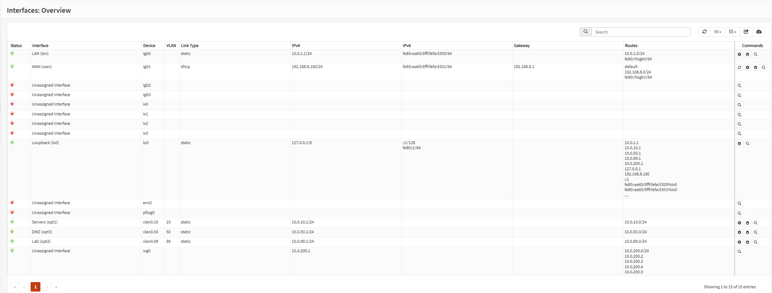Open firewall rules flame icon for LAN

click(x=747, y=55)
